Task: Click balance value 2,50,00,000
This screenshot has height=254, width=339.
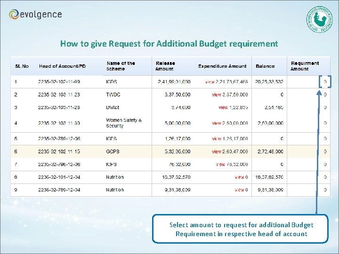Action: click(270, 123)
